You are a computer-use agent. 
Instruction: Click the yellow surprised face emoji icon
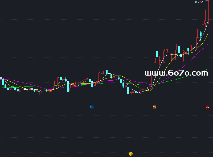[131, 154]
